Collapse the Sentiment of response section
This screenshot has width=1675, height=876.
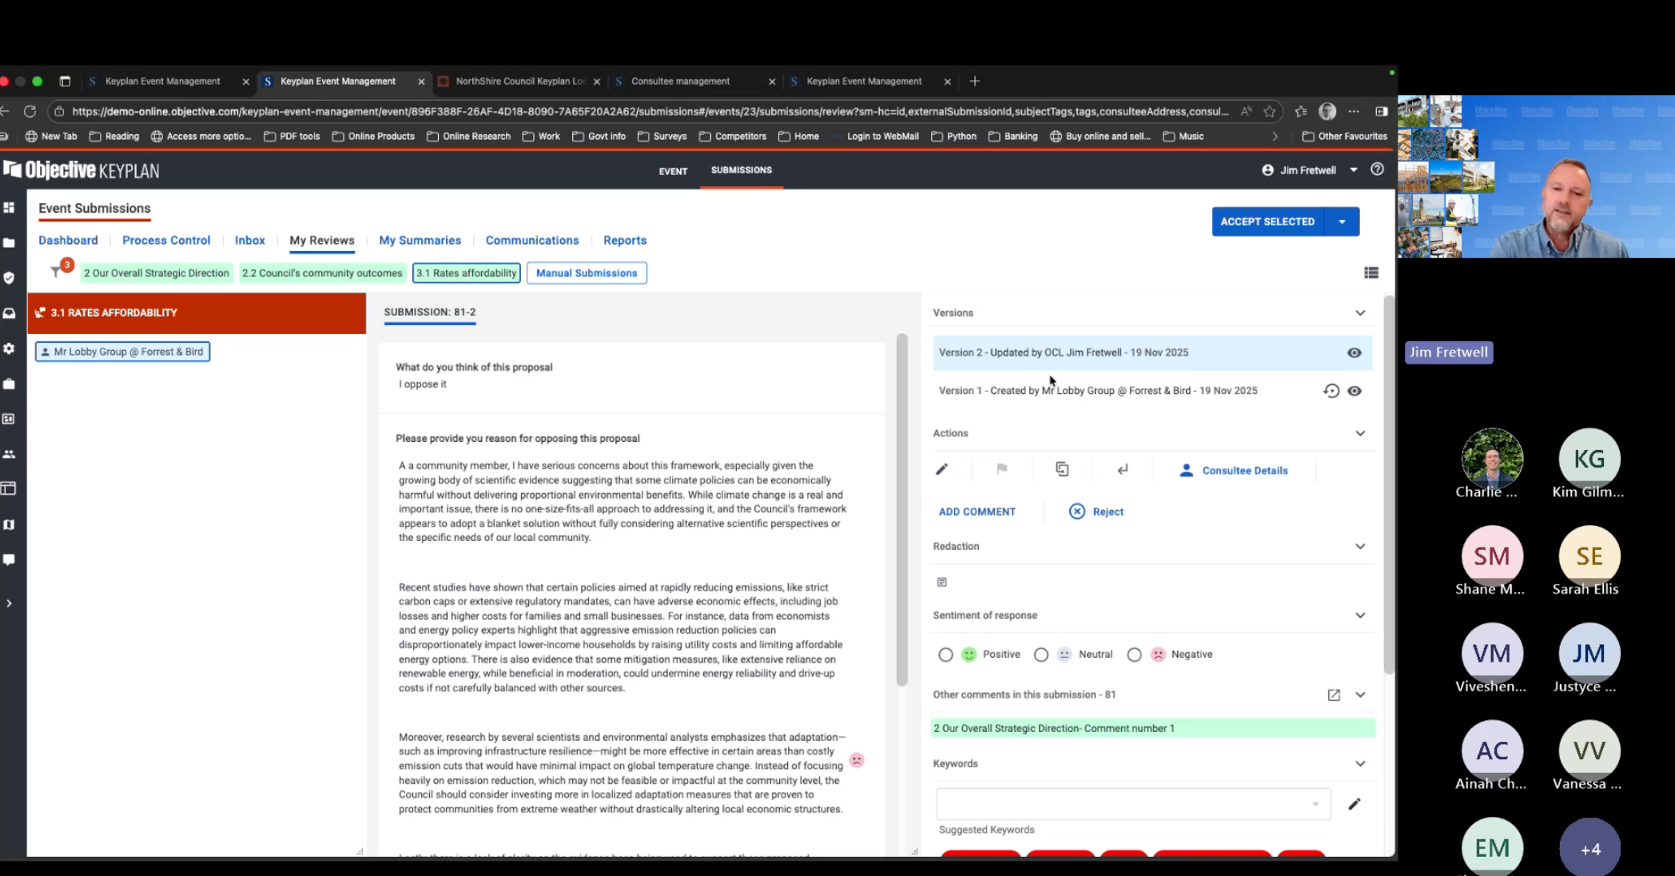coord(1360,615)
